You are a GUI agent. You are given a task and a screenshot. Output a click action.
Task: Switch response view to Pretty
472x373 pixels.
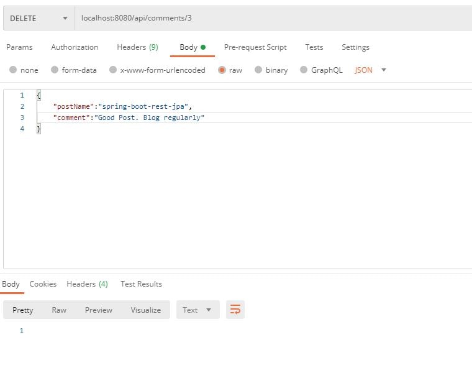pyautogui.click(x=22, y=310)
